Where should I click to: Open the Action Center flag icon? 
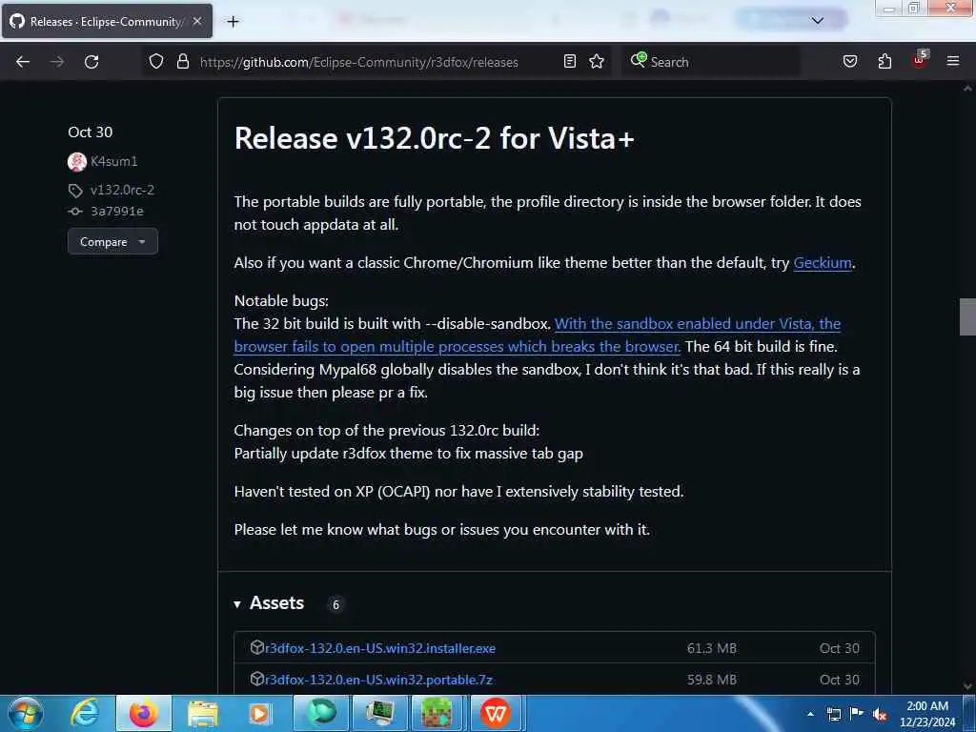click(857, 714)
